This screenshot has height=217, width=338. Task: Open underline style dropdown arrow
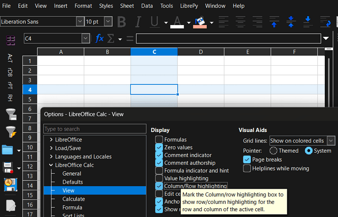[x=166, y=23]
